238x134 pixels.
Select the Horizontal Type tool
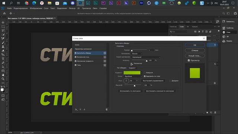pyautogui.click(x=3, y=59)
